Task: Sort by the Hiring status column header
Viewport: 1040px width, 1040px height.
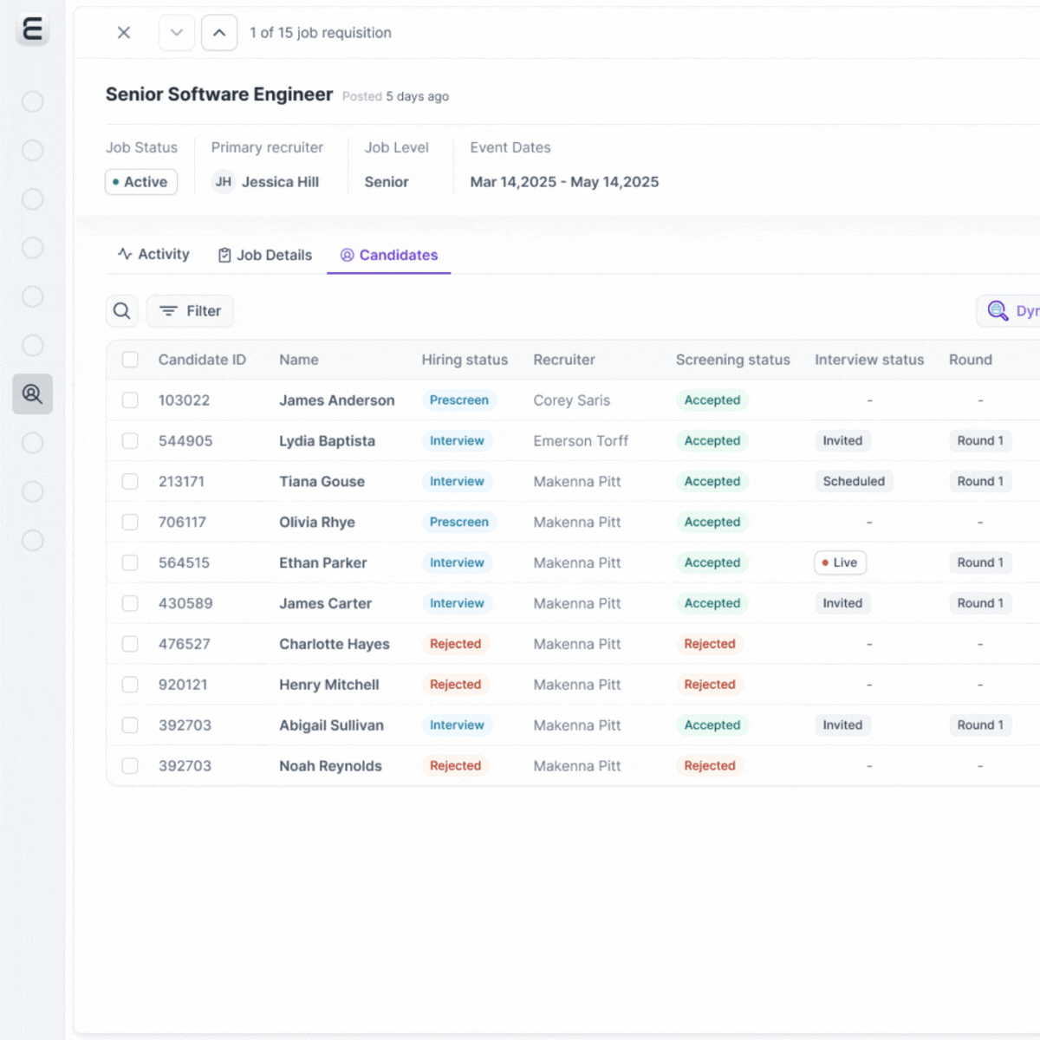Action: (x=465, y=360)
